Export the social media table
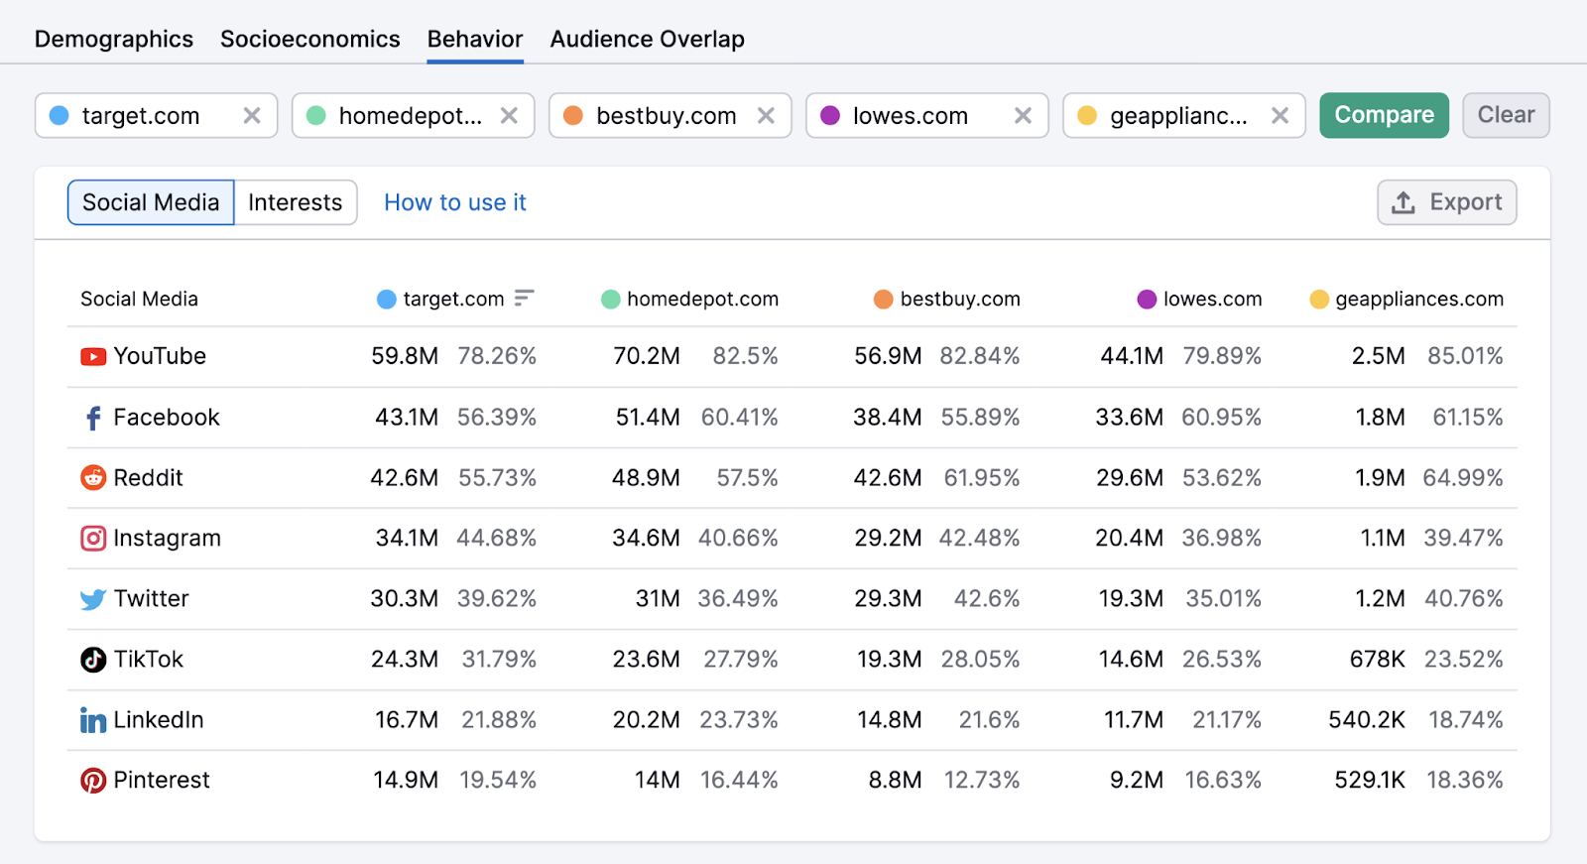The width and height of the screenshot is (1587, 864). pyautogui.click(x=1446, y=202)
